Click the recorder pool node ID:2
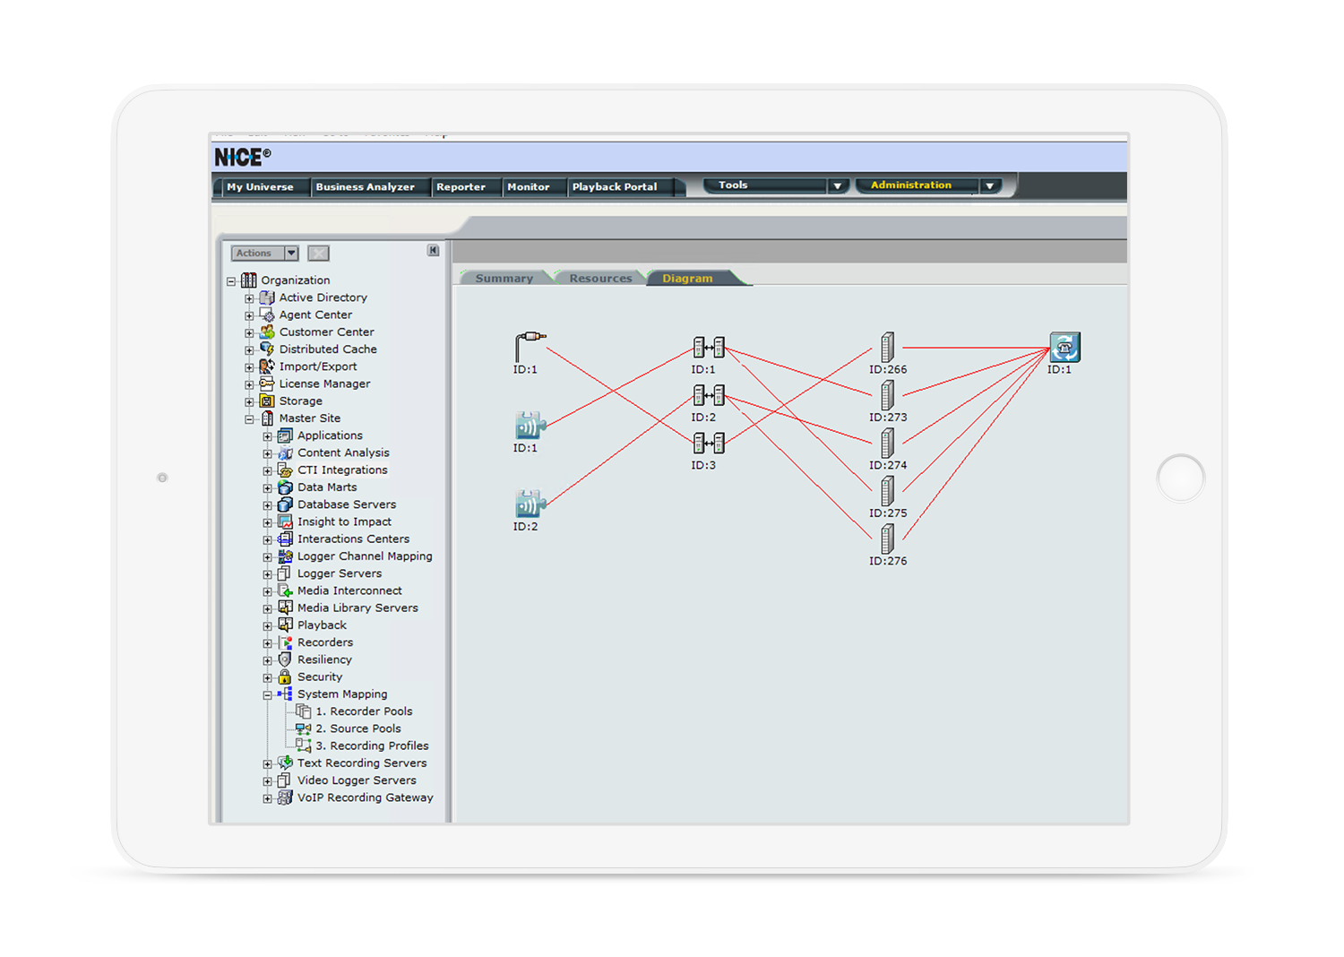This screenshot has height=957, width=1344. 709,395
